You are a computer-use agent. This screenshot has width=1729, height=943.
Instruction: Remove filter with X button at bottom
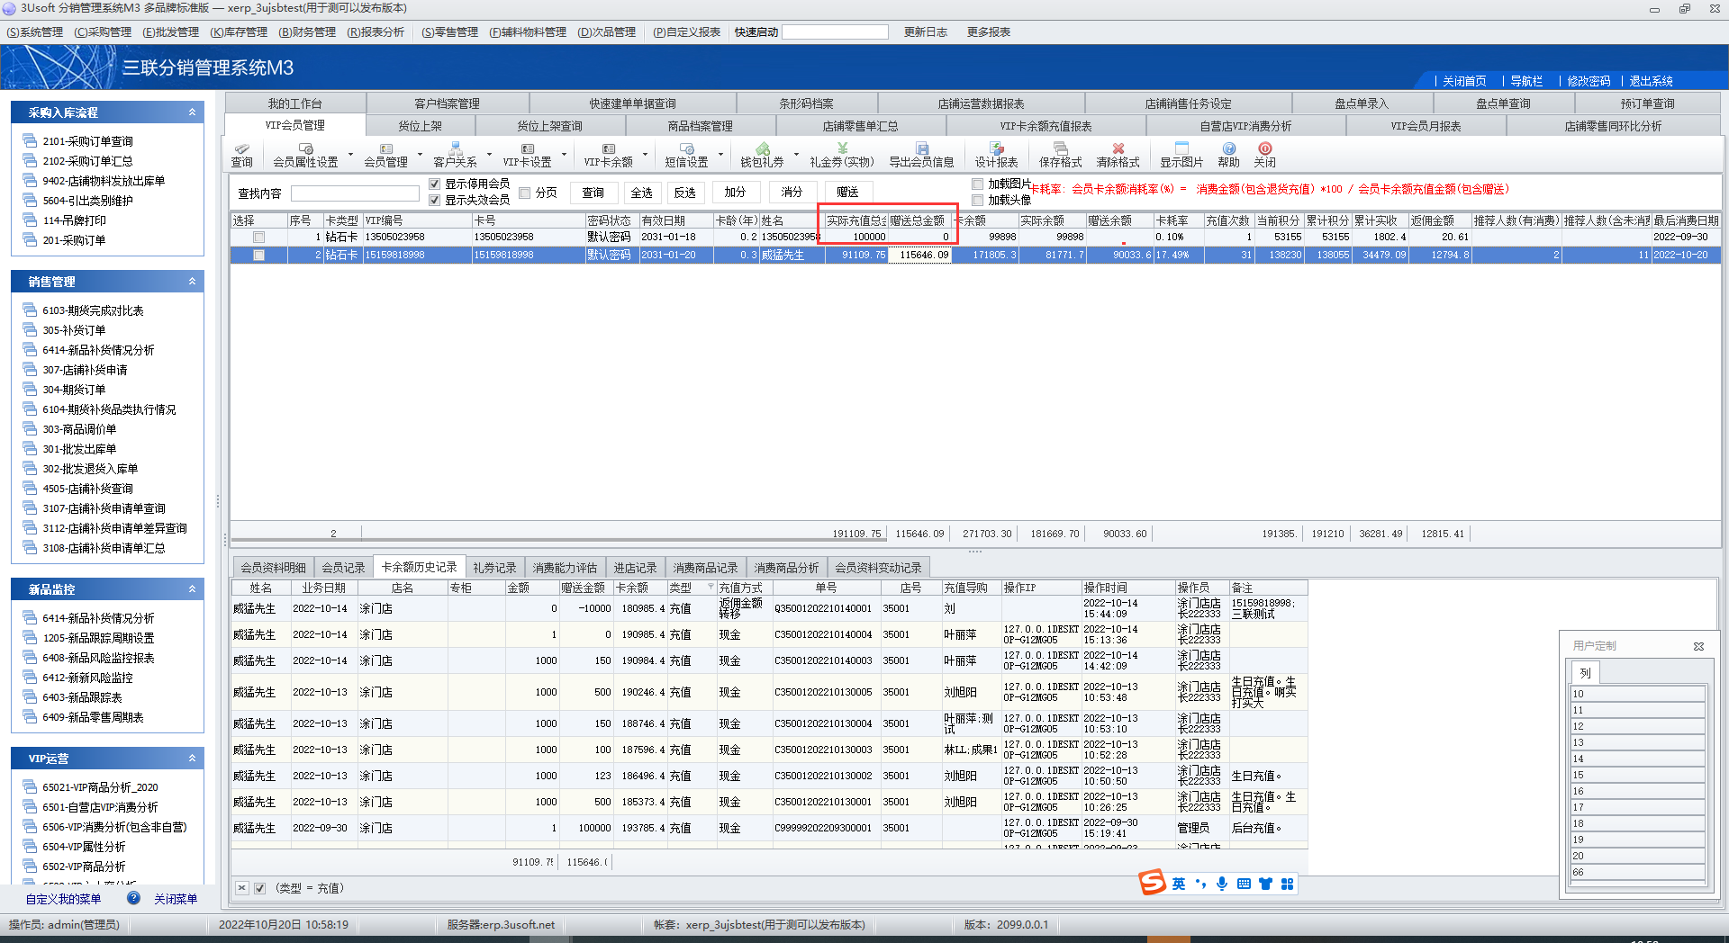[242, 888]
